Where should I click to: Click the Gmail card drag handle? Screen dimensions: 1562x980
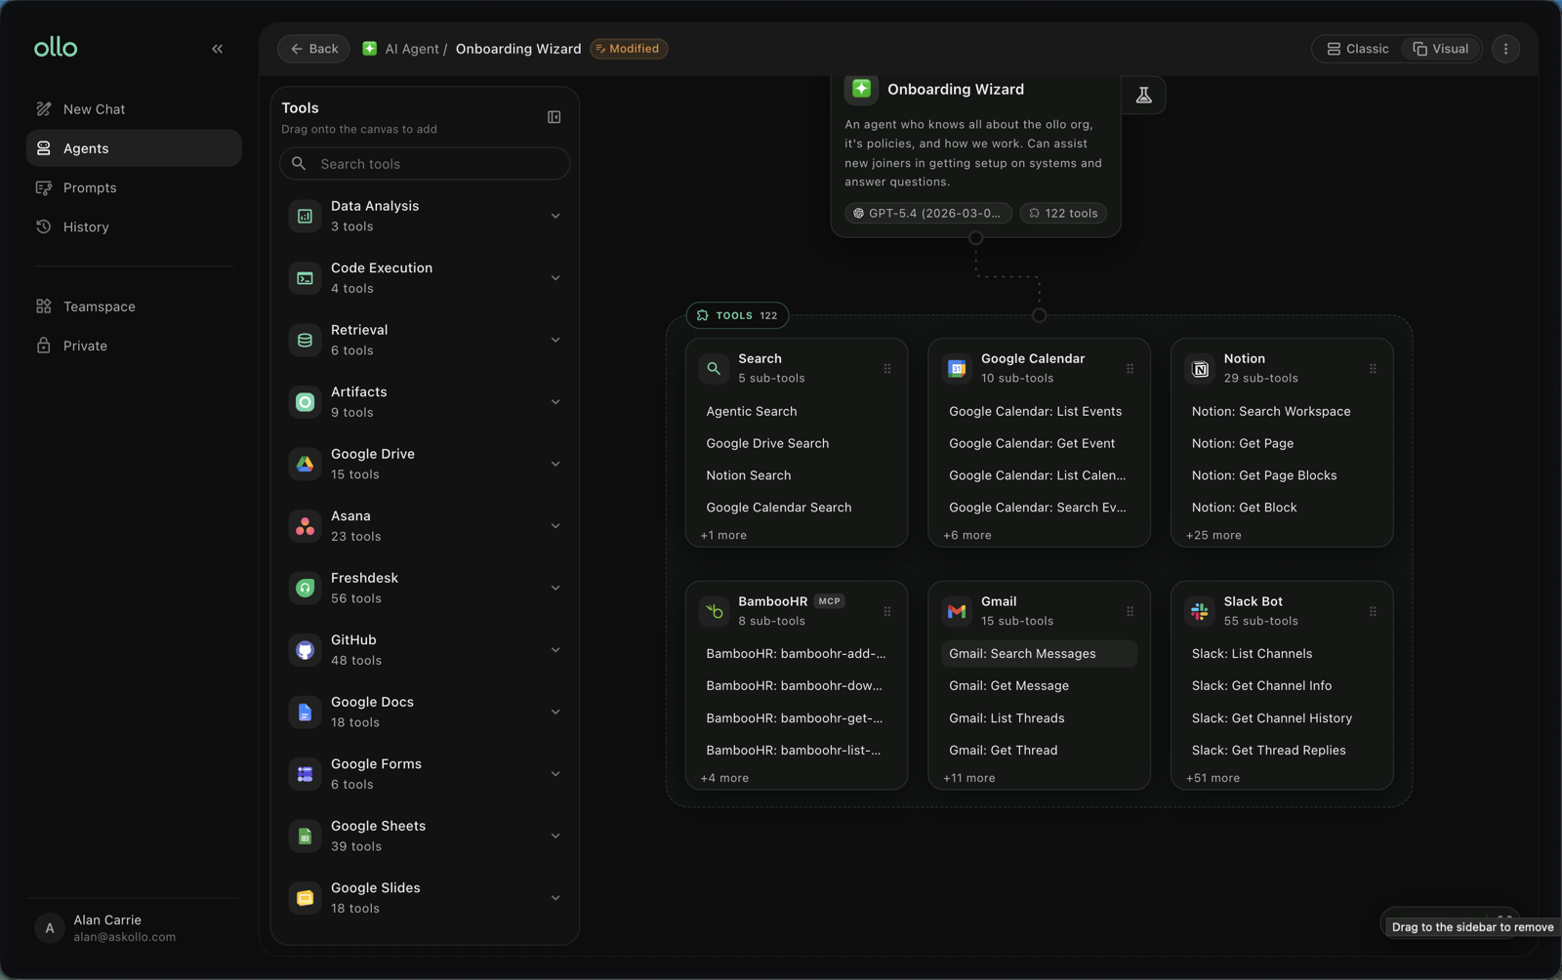click(1130, 612)
